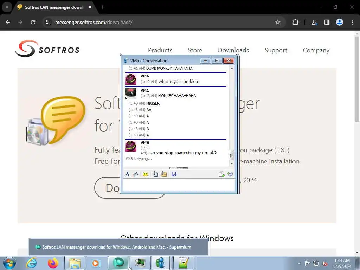The width and height of the screenshot is (360, 270).
Task: Click the 'VM6 is typing...' status text
Action: pos(139,159)
